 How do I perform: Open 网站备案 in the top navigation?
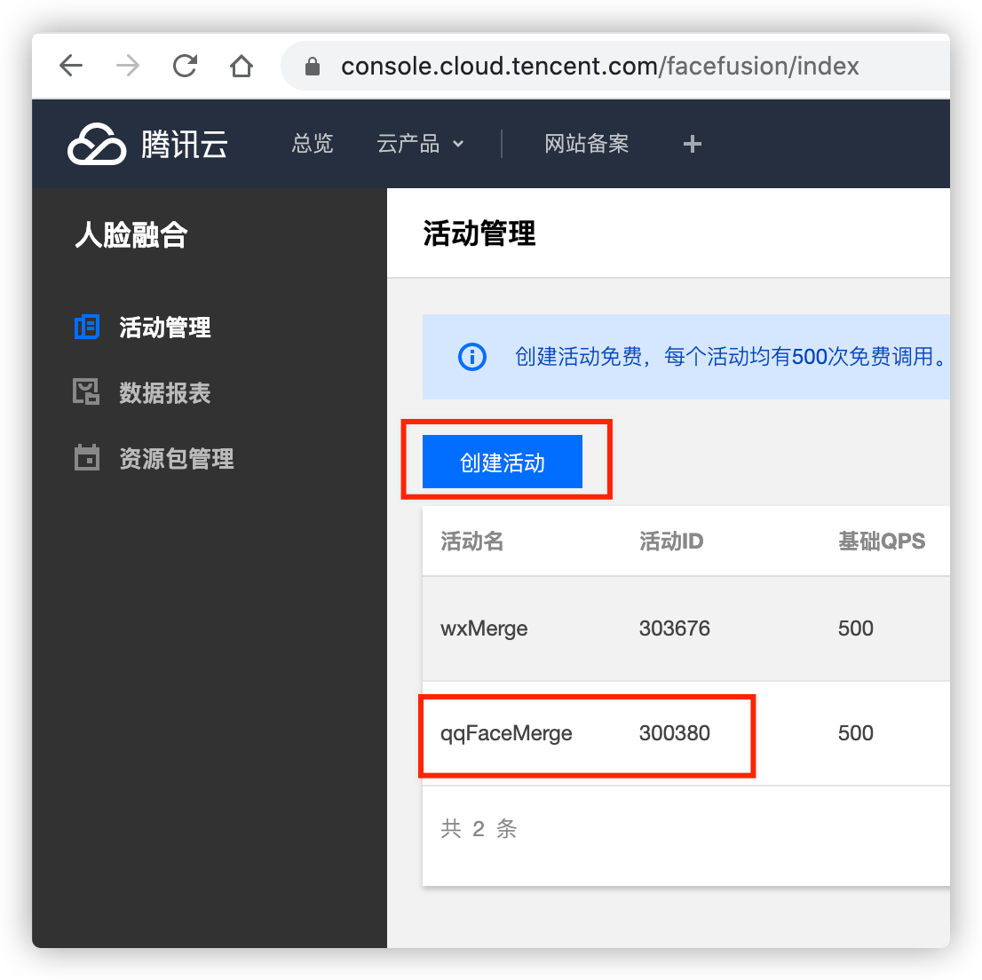pyautogui.click(x=586, y=144)
